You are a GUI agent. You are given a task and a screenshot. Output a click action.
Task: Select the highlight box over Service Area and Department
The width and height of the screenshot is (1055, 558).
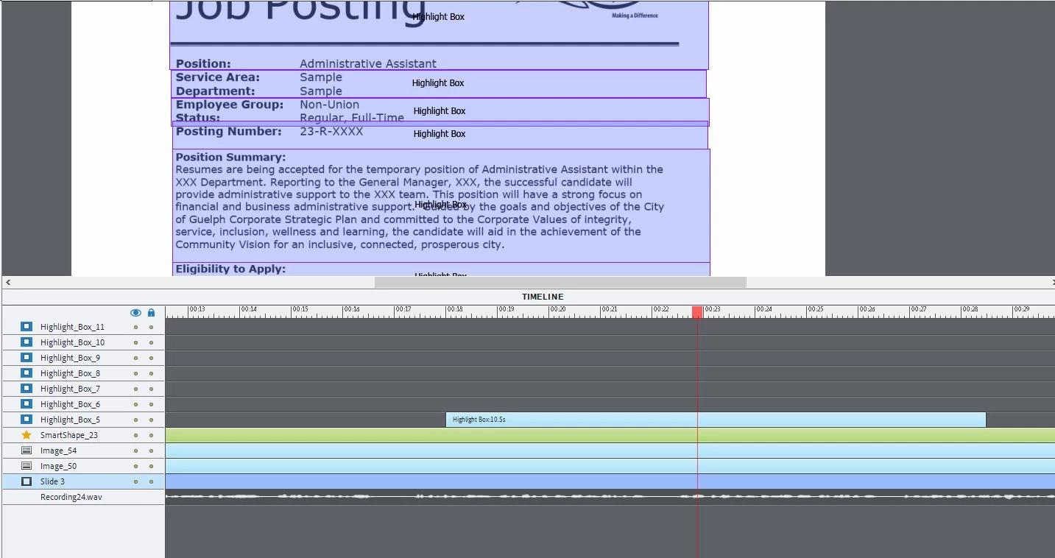(440, 84)
